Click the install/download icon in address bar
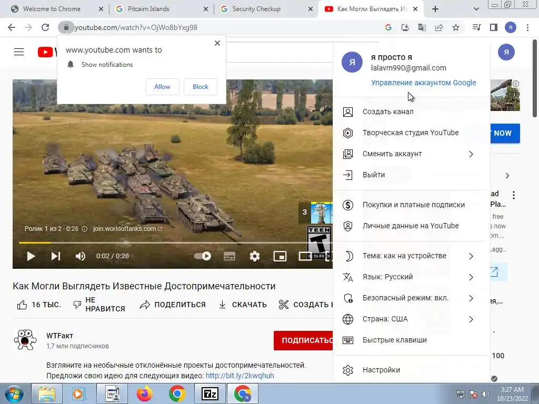This screenshot has width=539, height=404. (405, 27)
